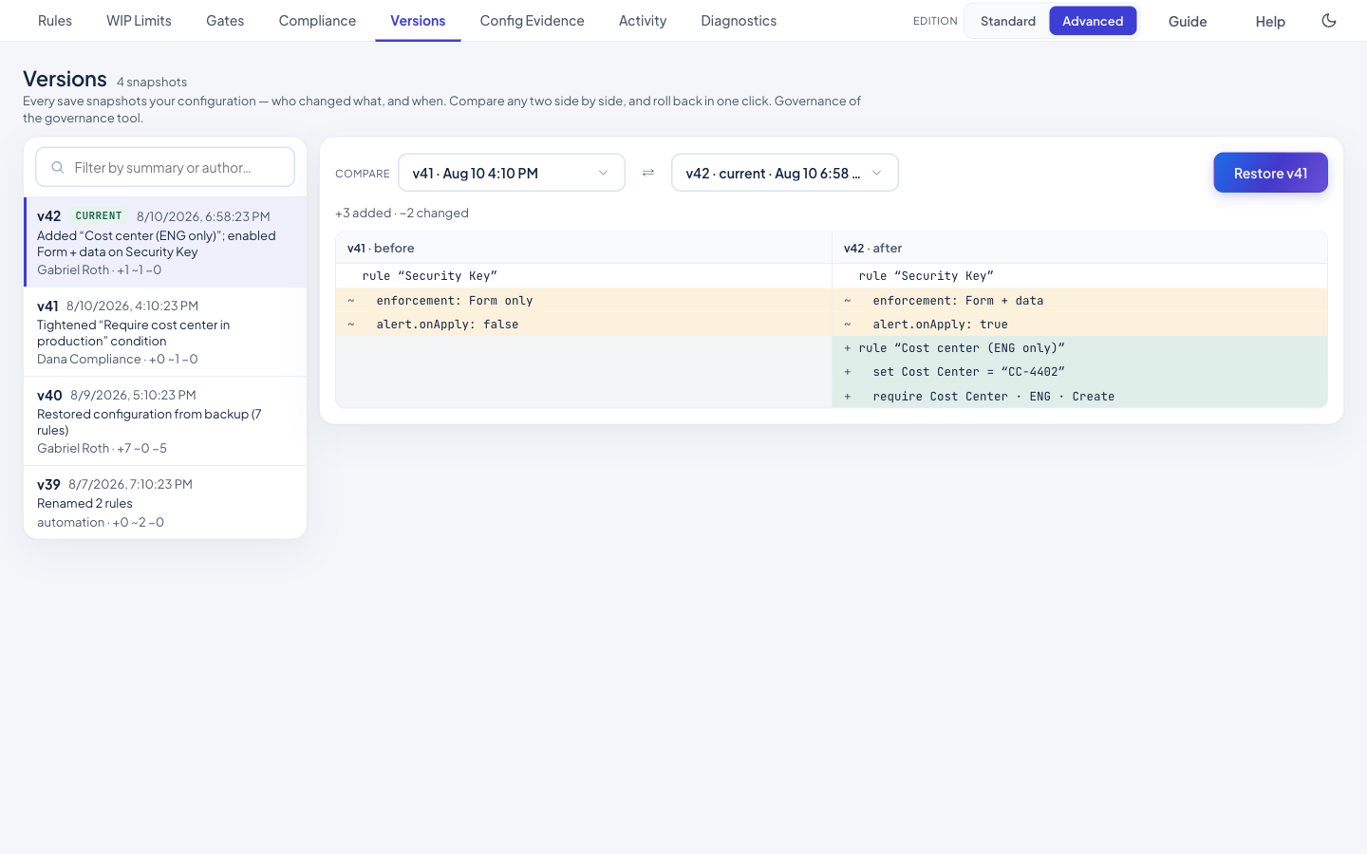
Task: Select the v40 restored configuration snapshot
Action: click(165, 421)
